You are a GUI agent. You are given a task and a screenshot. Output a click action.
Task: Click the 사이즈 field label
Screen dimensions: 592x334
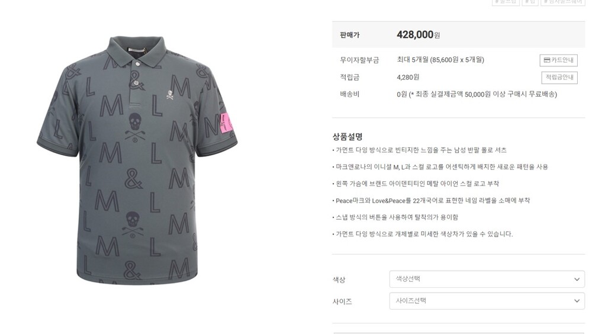pos(342,301)
